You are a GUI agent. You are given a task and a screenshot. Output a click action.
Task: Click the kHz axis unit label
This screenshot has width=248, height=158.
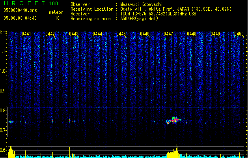(4, 32)
